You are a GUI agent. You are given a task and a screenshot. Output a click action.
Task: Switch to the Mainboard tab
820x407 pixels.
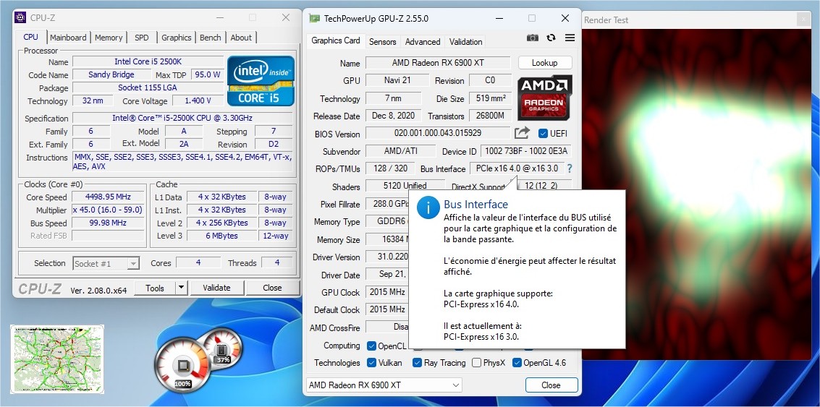click(68, 38)
